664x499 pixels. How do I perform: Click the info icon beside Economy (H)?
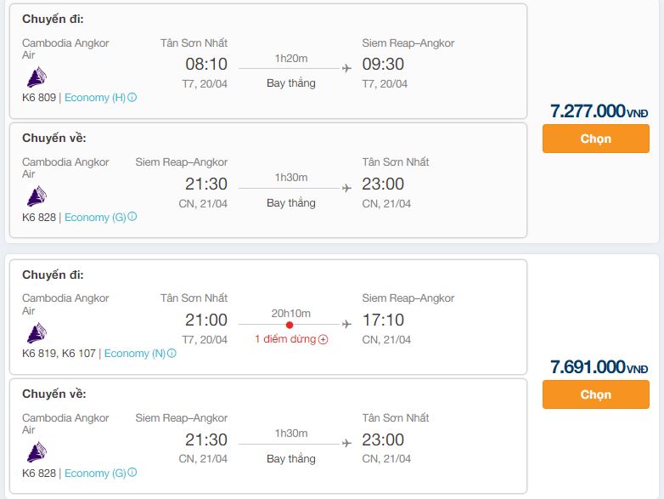[x=132, y=98]
